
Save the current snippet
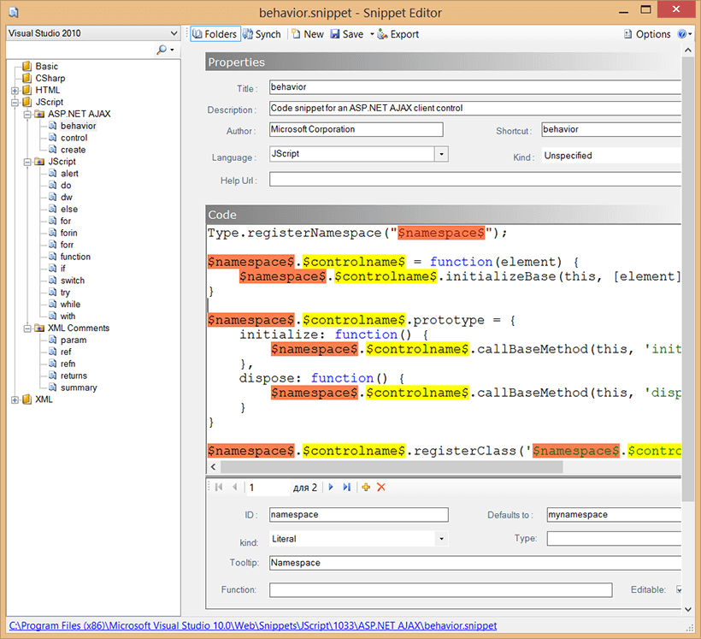pyautogui.click(x=347, y=34)
